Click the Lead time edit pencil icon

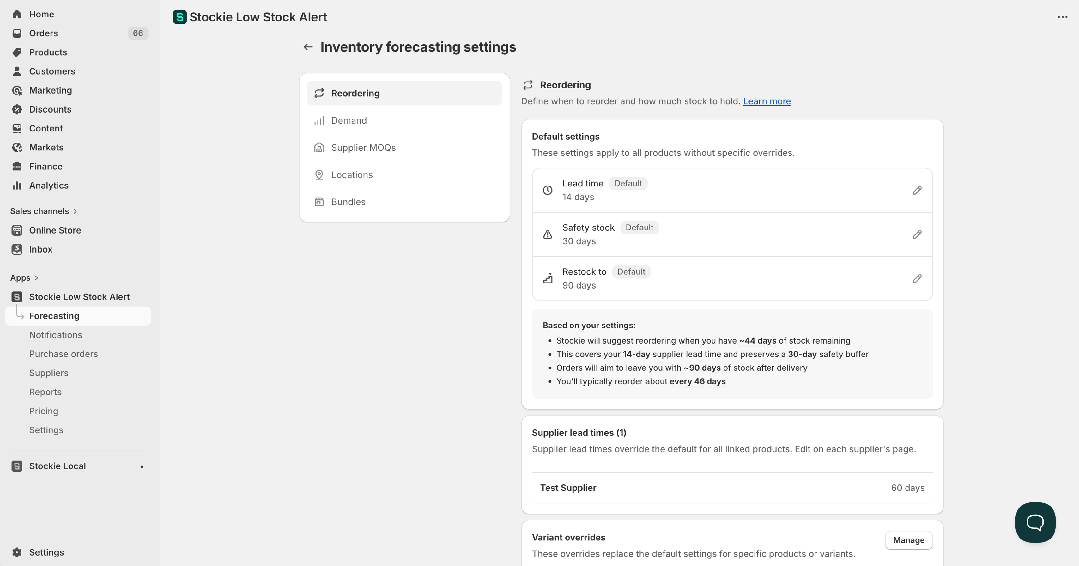point(917,190)
